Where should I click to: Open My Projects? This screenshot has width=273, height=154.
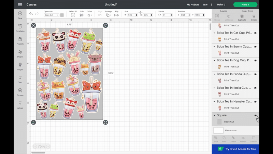193,4
